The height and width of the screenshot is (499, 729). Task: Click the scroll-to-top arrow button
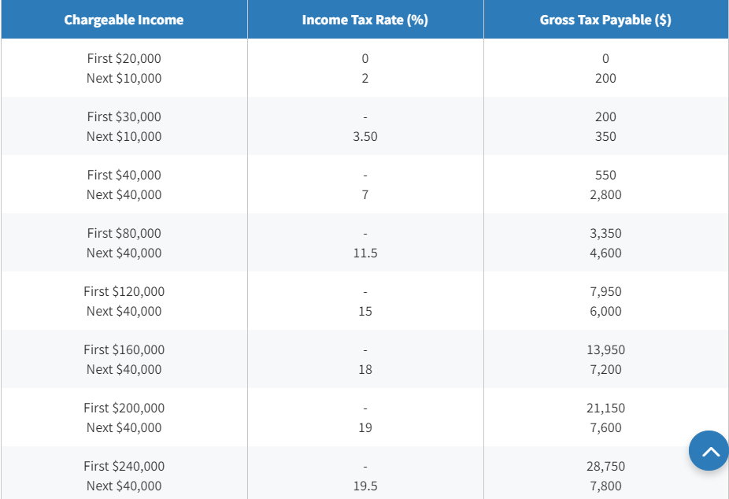click(x=708, y=451)
